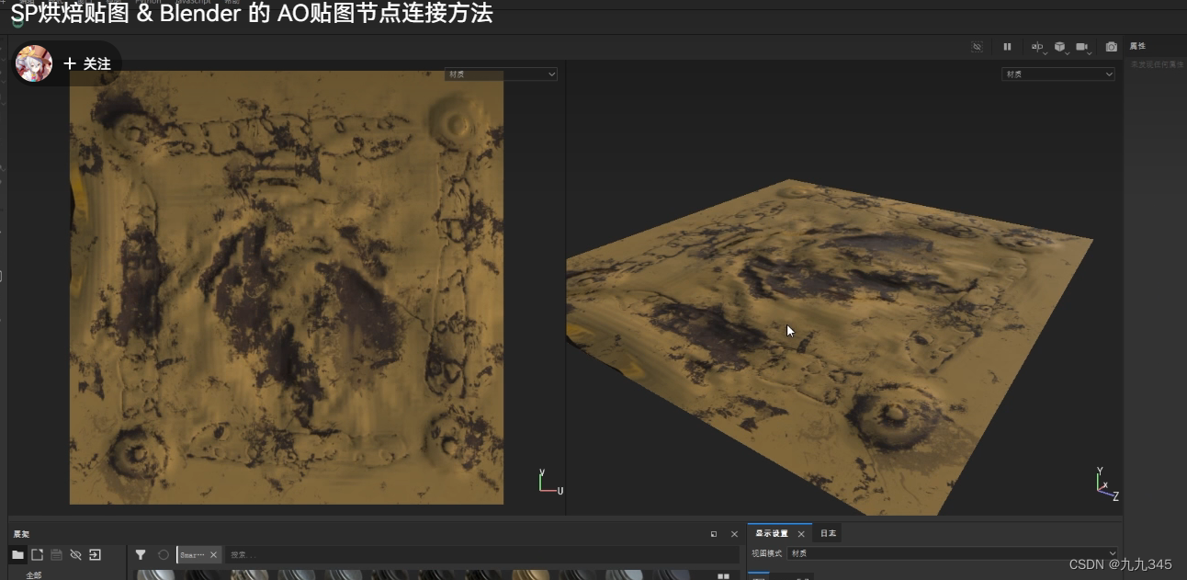Open the 材质 dropdown above the 2D view
Image resolution: width=1187 pixels, height=580 pixels.
tap(502, 74)
